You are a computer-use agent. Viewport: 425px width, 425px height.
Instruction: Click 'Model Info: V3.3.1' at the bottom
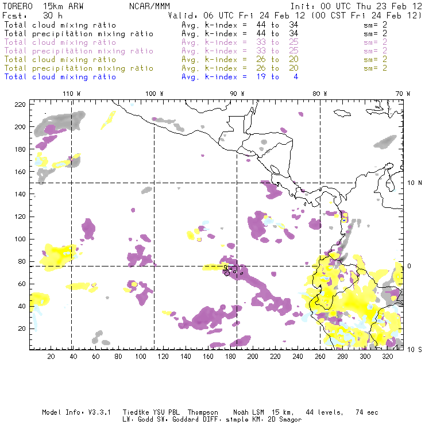76,412
